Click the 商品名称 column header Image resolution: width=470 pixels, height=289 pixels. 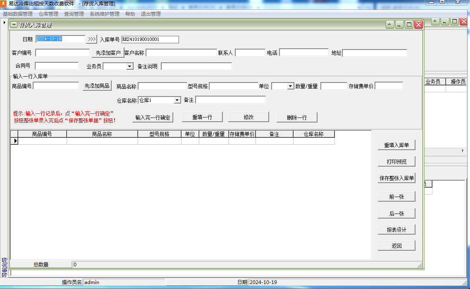point(102,134)
